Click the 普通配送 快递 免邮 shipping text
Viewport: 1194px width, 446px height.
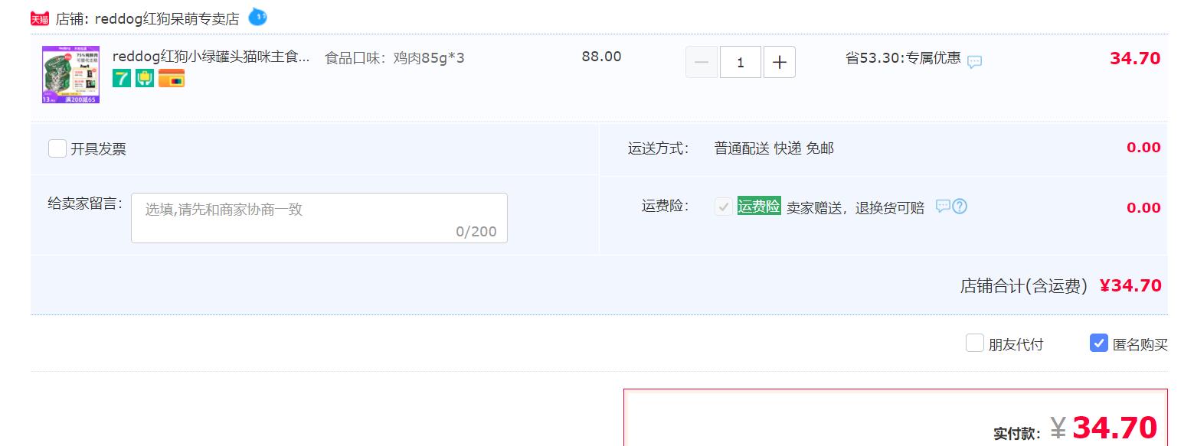[x=774, y=148]
